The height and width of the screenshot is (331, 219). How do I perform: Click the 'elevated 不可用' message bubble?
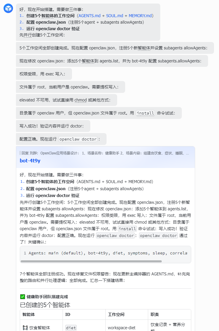66,100
